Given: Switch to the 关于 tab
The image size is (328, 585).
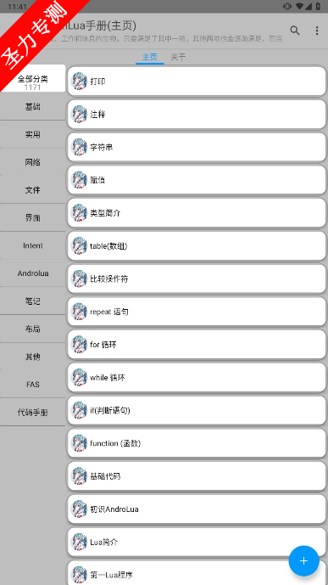Looking at the screenshot, I should 178,57.
